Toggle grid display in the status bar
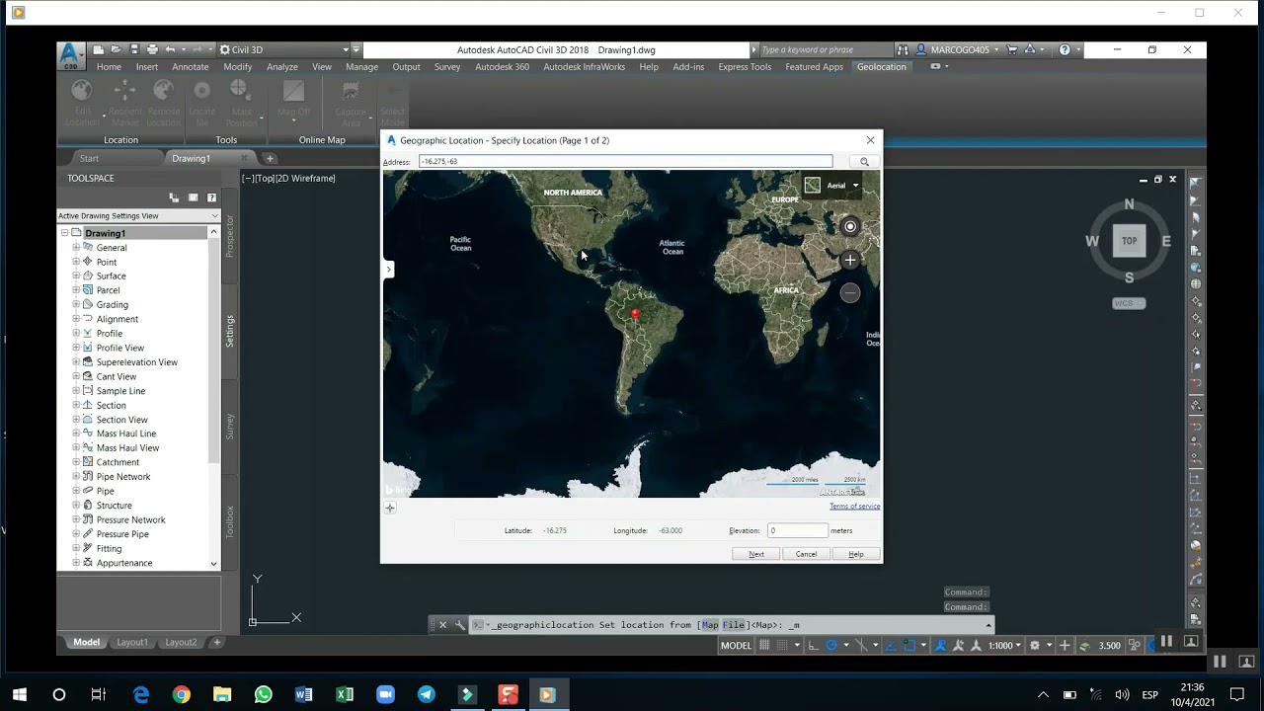Screen dimensions: 1264x711 coord(763,646)
